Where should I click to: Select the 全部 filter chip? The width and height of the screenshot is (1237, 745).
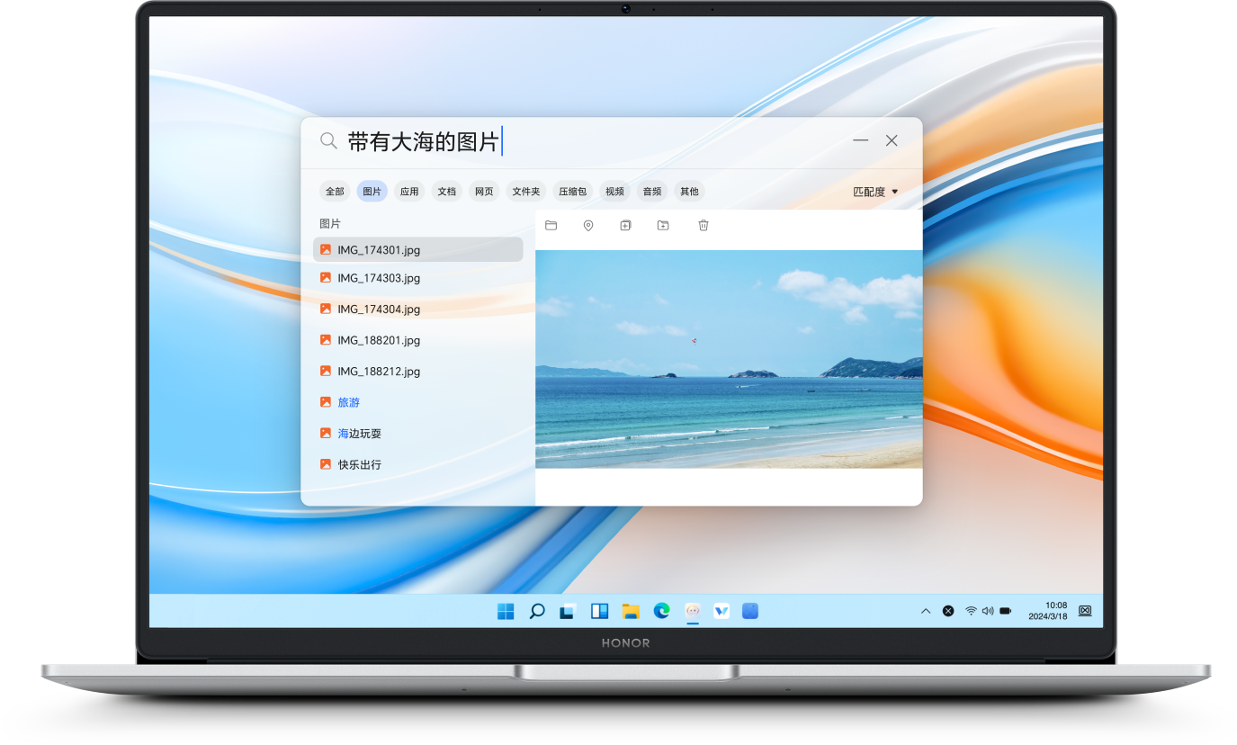click(334, 191)
